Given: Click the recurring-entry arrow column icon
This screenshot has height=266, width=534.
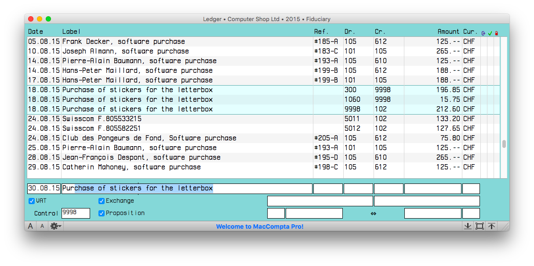Looking at the screenshot, I should pos(483,33).
